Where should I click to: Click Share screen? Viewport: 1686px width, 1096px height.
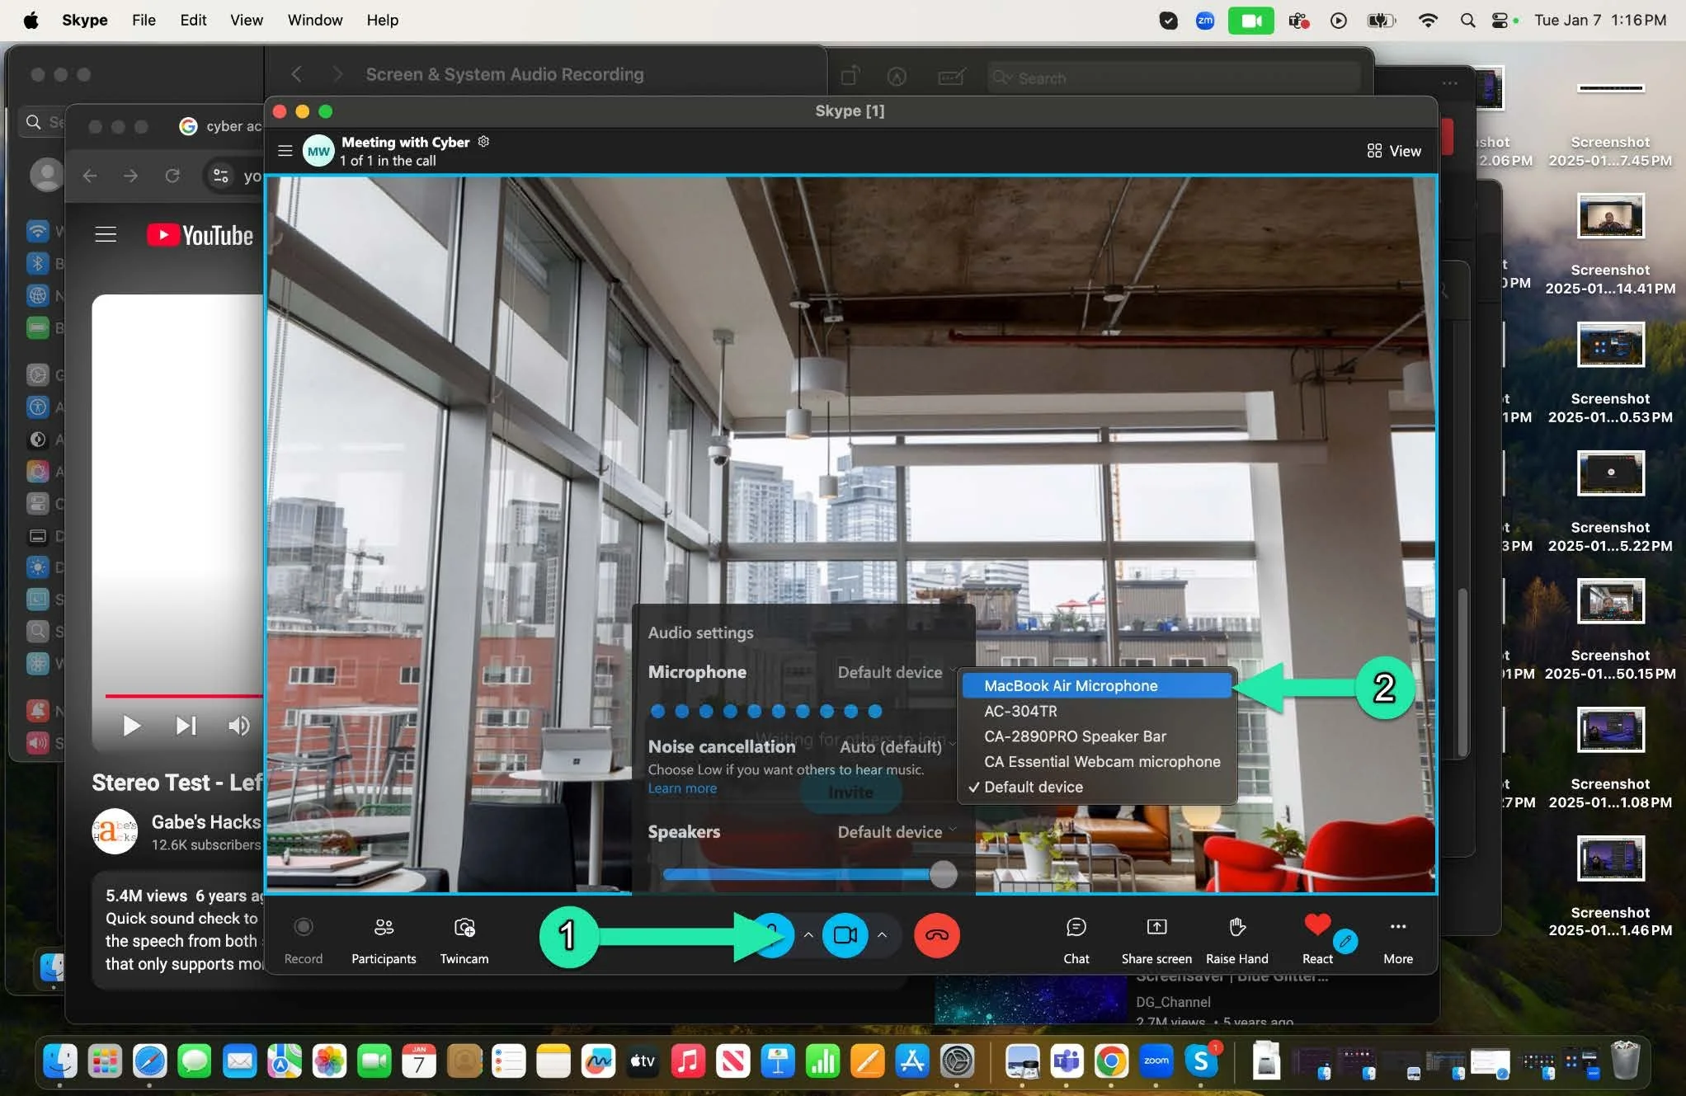coord(1156,936)
